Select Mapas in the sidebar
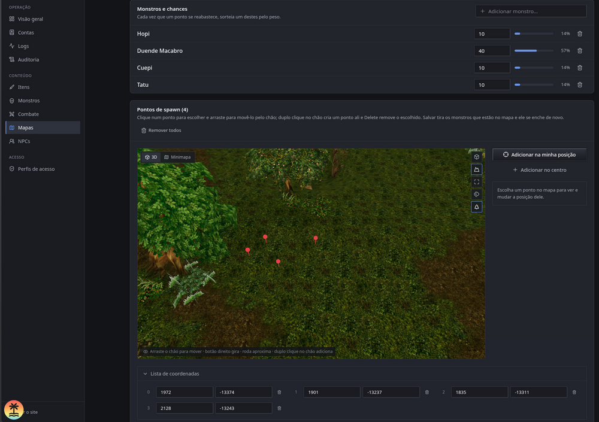599x422 pixels. (x=43, y=127)
